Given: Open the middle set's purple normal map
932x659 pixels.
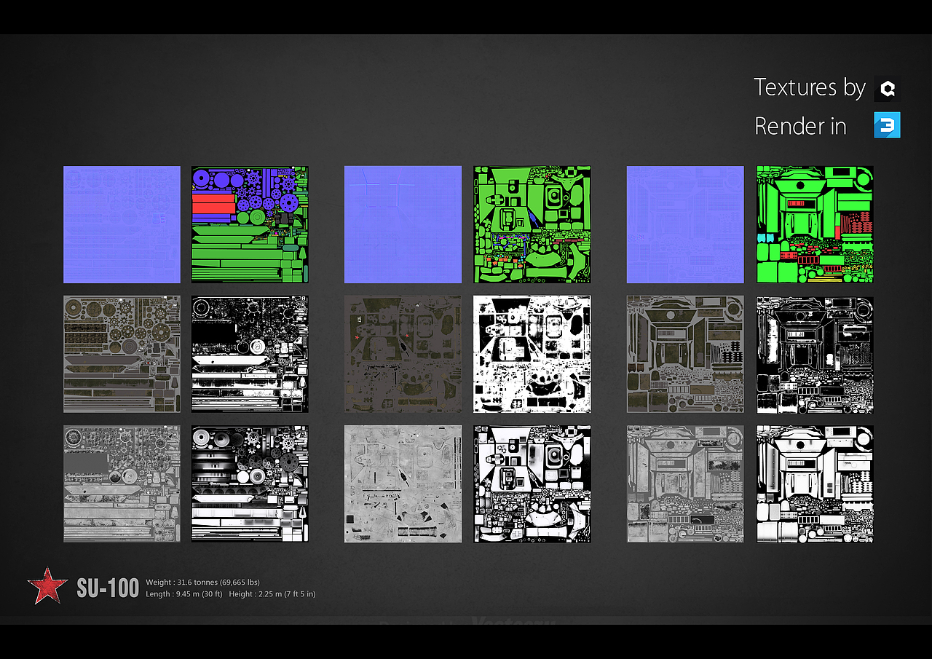Looking at the screenshot, I should (x=403, y=224).
